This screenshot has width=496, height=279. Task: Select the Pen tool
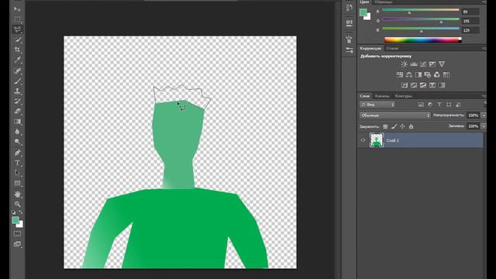point(17,153)
